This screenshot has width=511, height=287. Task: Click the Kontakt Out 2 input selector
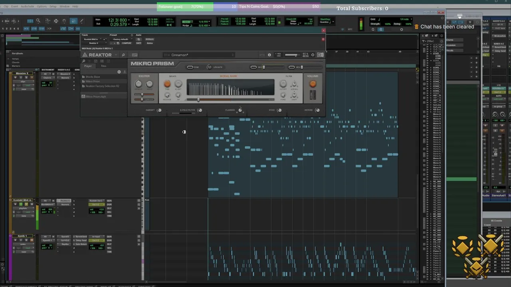[x=96, y=201]
